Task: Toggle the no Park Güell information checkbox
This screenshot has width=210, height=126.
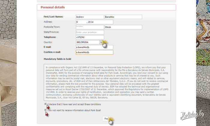Action: [x=46, y=110]
